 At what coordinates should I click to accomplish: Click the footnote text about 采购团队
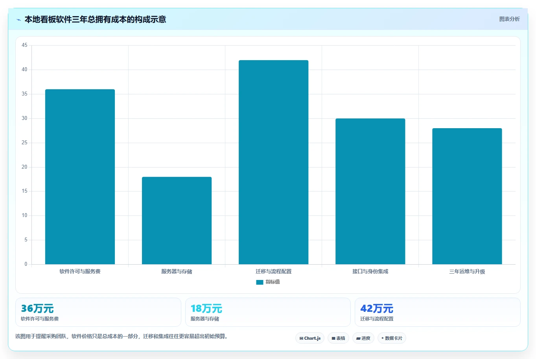(122, 337)
